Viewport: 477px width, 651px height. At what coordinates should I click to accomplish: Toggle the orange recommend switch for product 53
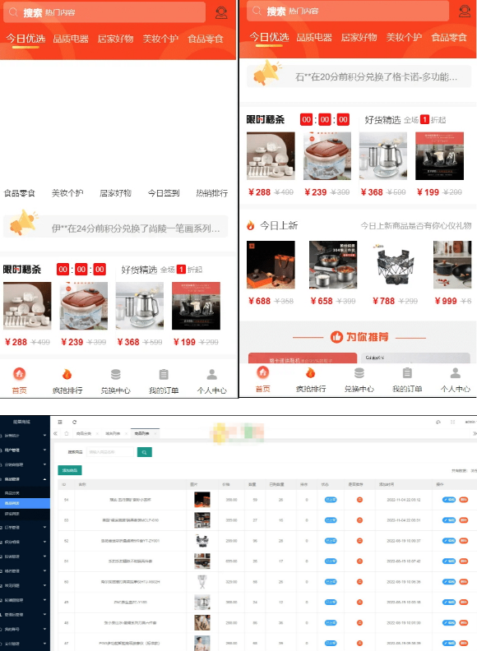coord(360,520)
